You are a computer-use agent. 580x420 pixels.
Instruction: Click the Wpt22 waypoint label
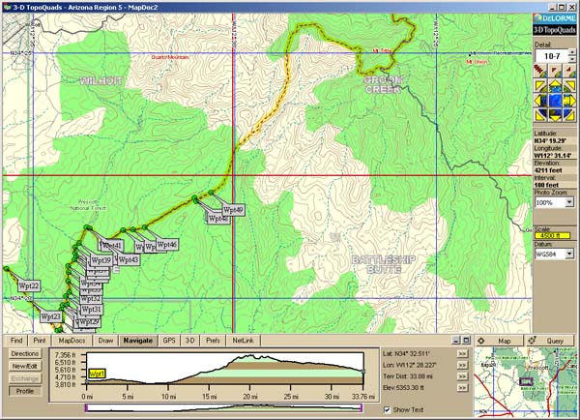coord(29,285)
